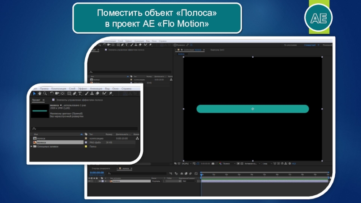Switch to Проект tab in enlarged inset
Screen dimensions: 361x203
click(36, 100)
